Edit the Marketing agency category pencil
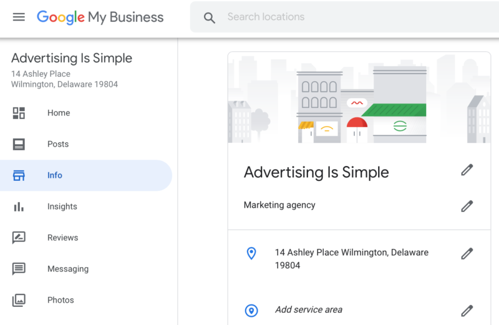 [467, 206]
